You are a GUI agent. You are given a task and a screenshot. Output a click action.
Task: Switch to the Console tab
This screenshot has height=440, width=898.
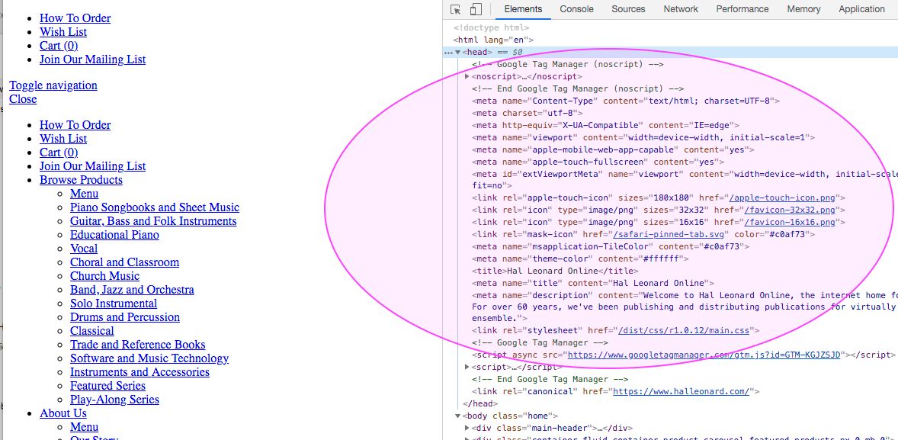[x=577, y=9]
